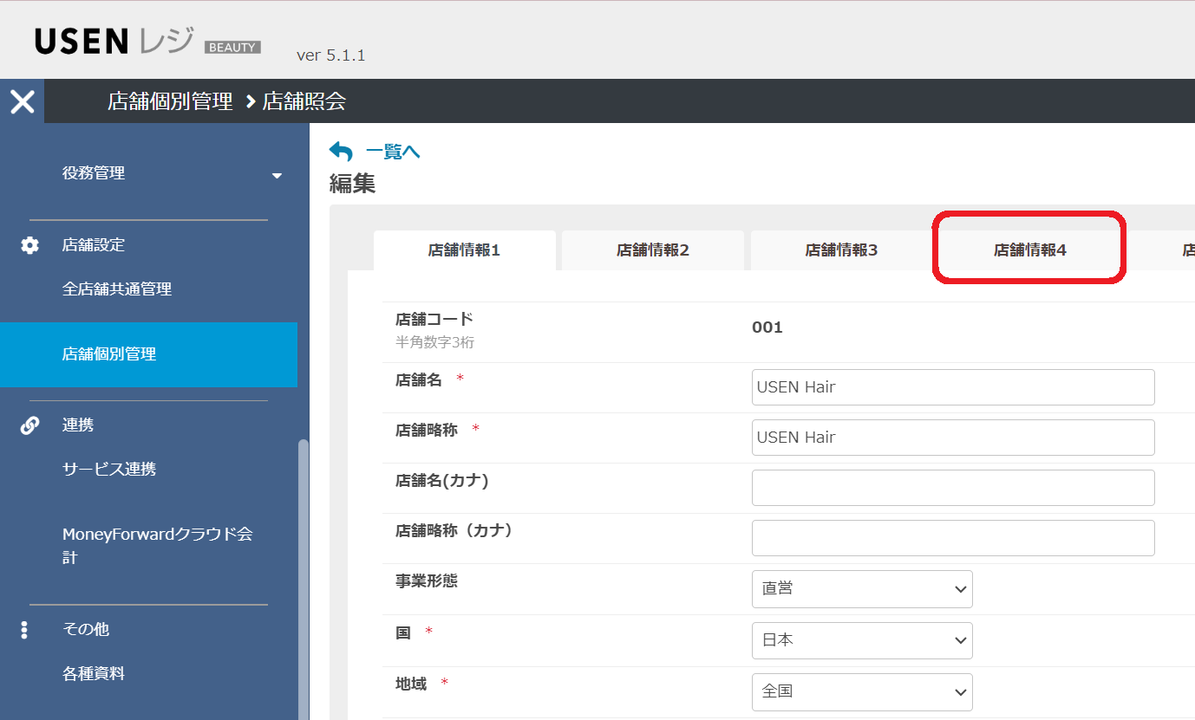Screen dimensions: 1195x720
Task: Open 全店舗共通管理 in the sidebar
Action: [x=117, y=289]
